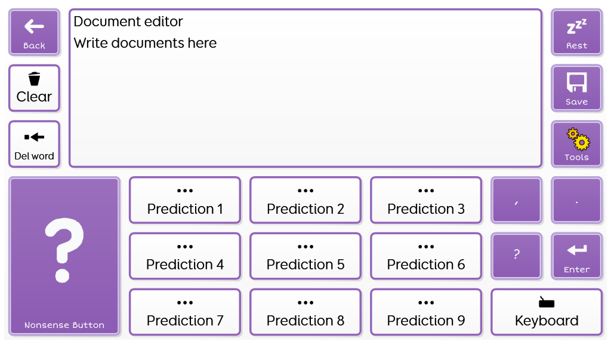Click the Back arrow icon
This screenshot has height=344, width=611.
point(34,26)
